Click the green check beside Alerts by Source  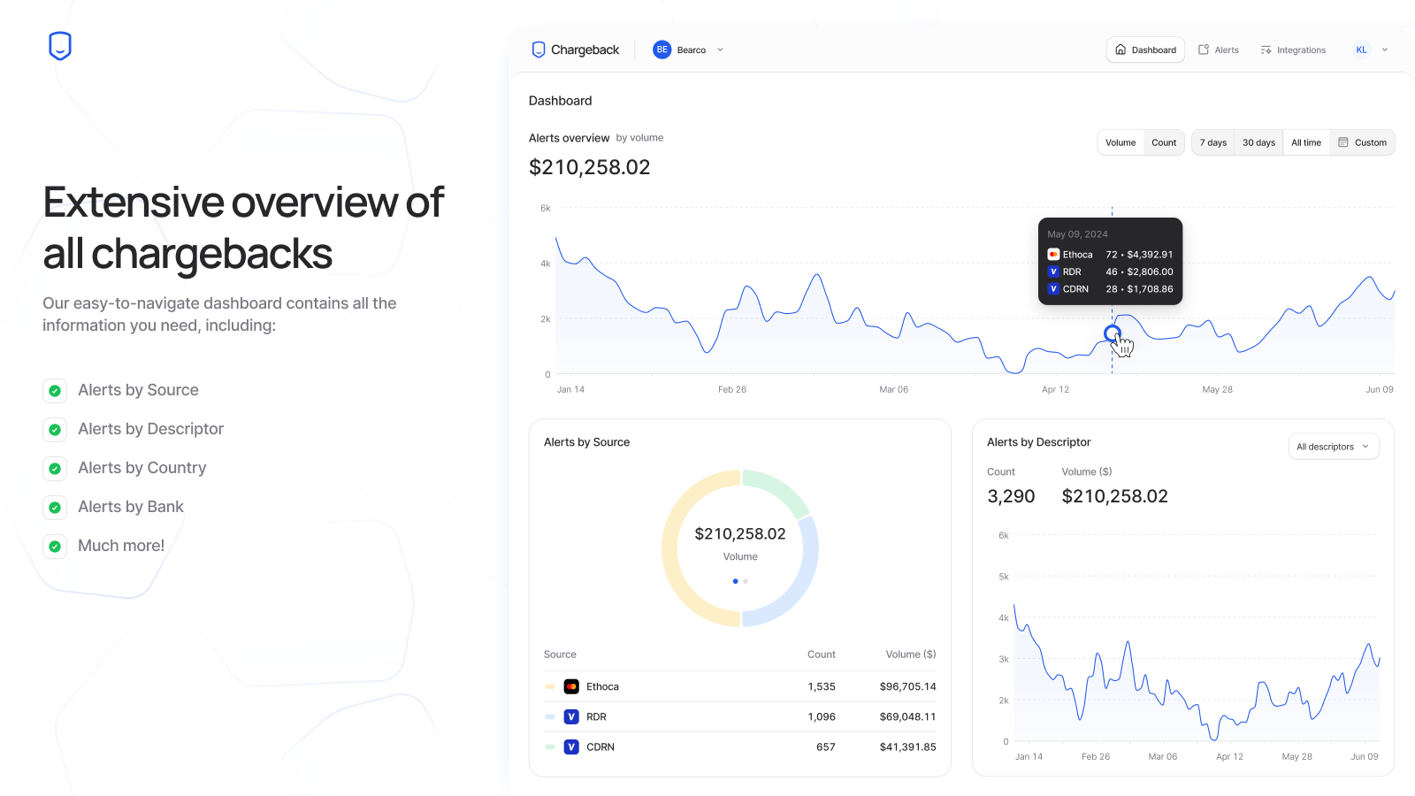point(55,391)
